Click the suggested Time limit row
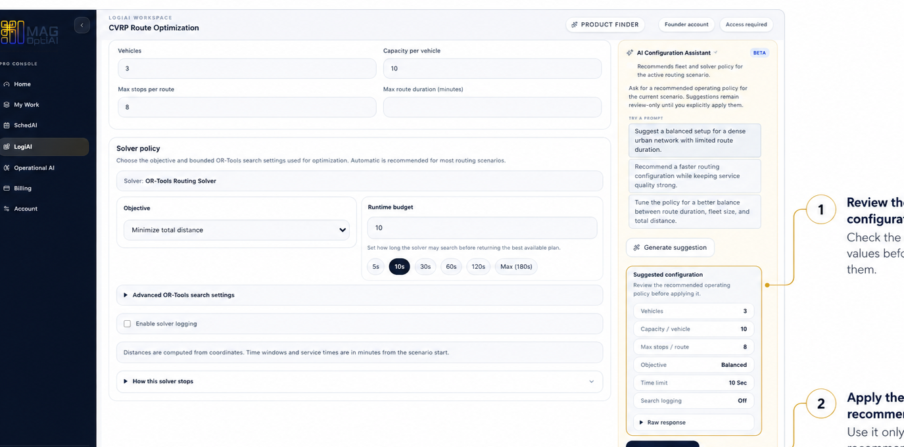Screen dimensions: 904x447 point(694,383)
